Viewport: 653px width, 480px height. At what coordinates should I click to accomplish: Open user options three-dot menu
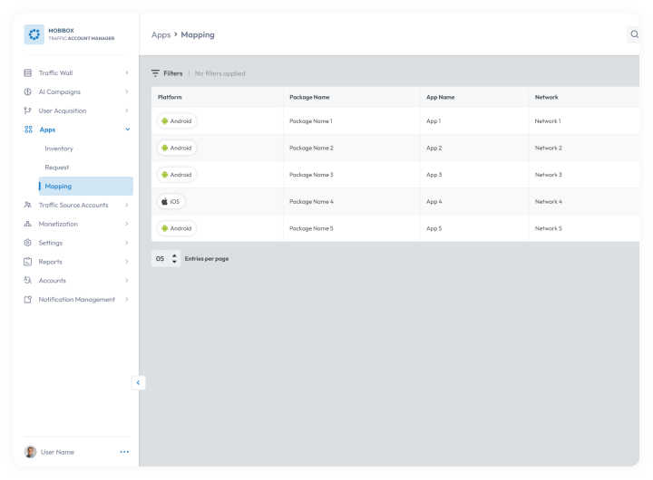pos(124,452)
